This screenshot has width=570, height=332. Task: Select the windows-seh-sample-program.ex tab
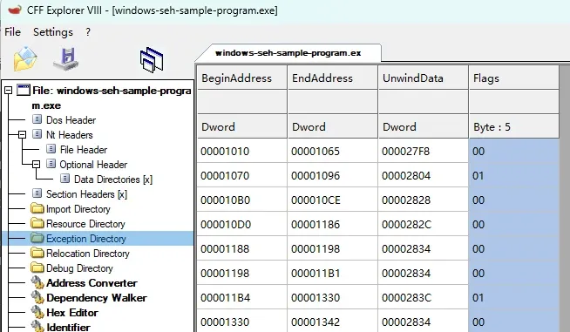288,53
